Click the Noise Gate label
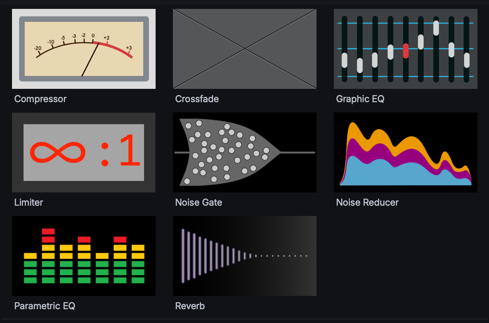 pyautogui.click(x=199, y=202)
